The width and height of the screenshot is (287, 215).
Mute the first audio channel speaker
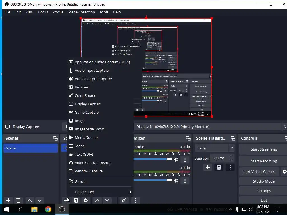[x=176, y=160]
